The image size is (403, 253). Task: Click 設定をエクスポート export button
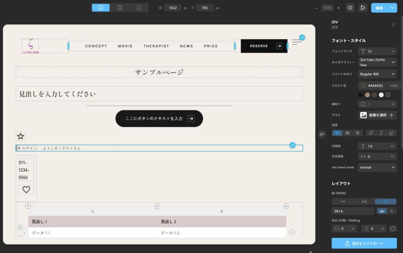(x=364, y=243)
